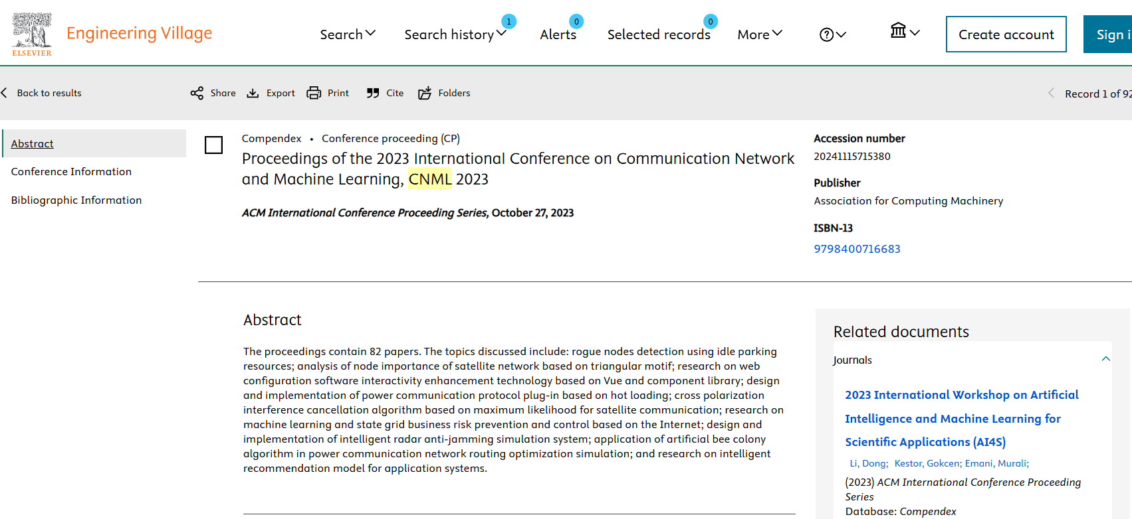Viewport: 1132px width, 519px height.
Task: Click the highlighted CNML term in the title
Action: coord(430,179)
